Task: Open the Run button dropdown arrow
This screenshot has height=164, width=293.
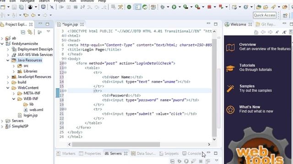Action: (179, 7)
